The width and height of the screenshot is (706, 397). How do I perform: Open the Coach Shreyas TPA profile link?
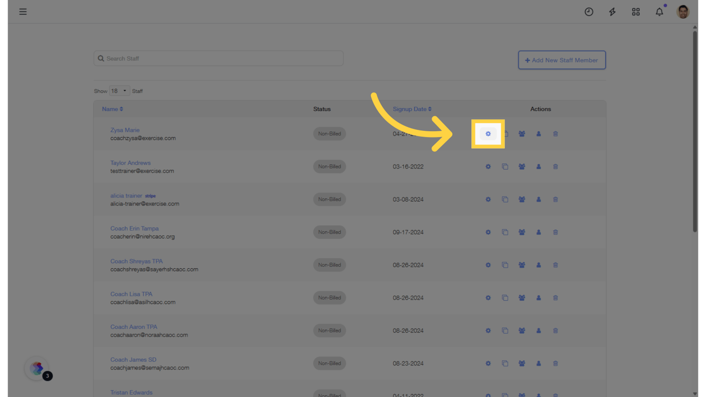tap(136, 262)
